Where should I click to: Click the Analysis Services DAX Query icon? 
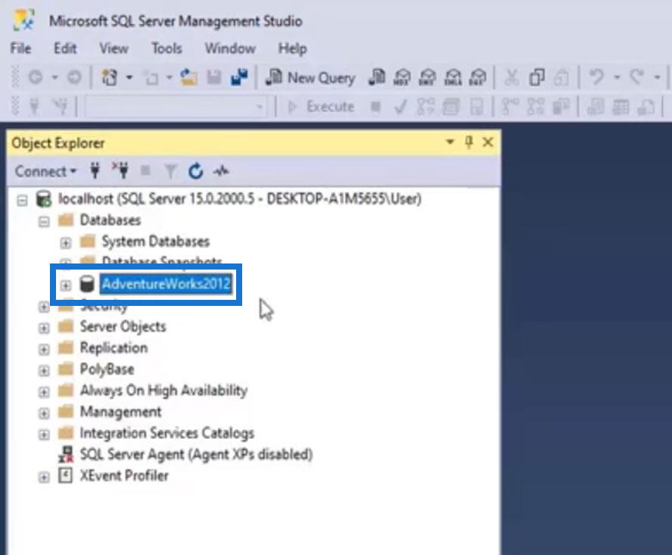pyautogui.click(x=478, y=78)
